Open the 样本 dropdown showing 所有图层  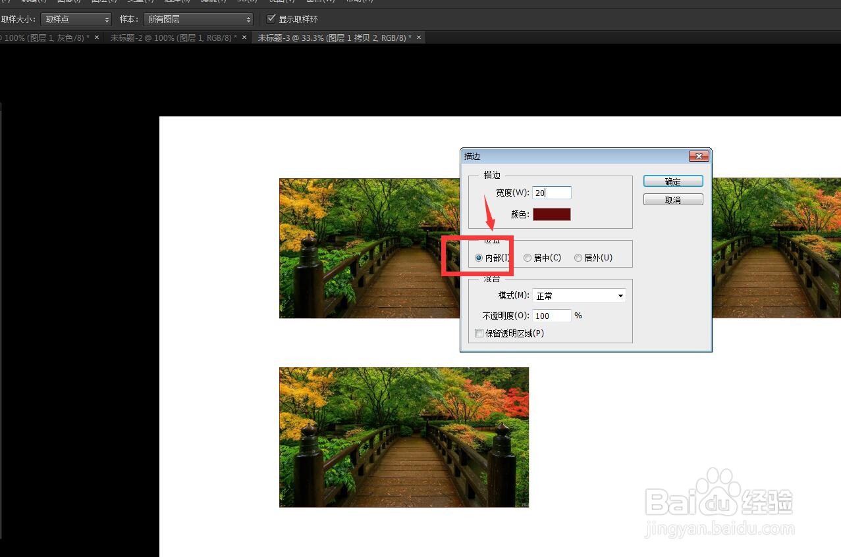[198, 20]
